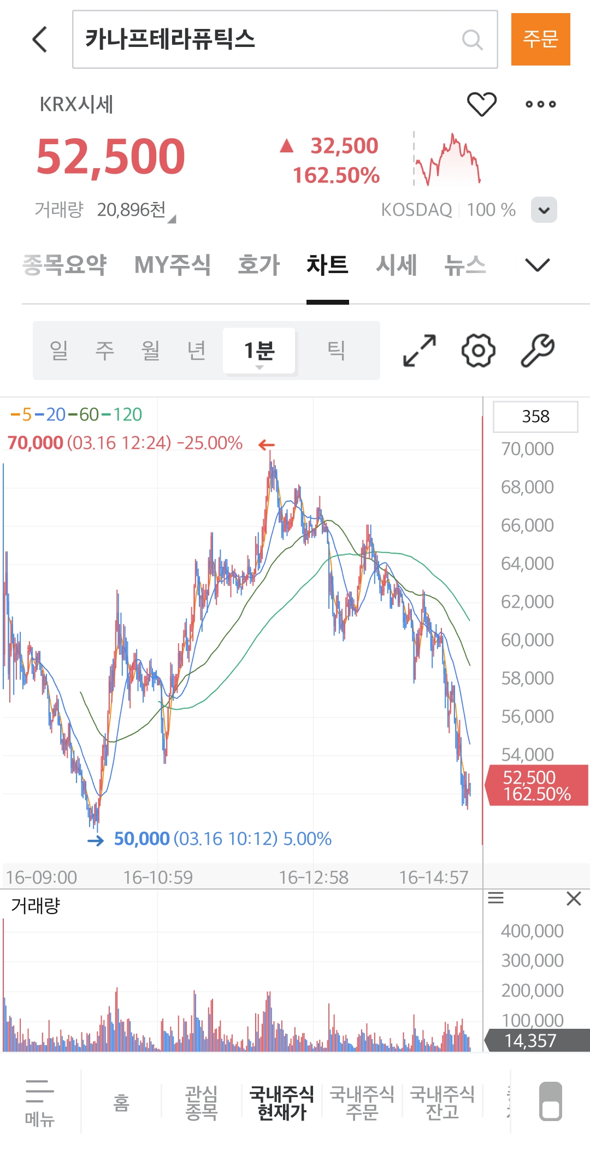Viewport: 590px width, 1150px height.
Task: Switch to the 호가 tab
Action: click(x=258, y=265)
